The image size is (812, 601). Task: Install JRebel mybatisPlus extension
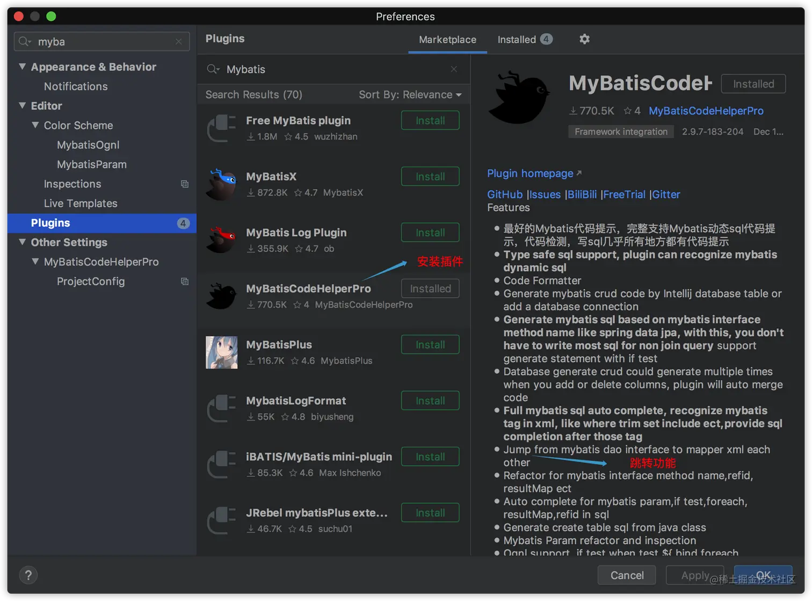[x=430, y=513]
